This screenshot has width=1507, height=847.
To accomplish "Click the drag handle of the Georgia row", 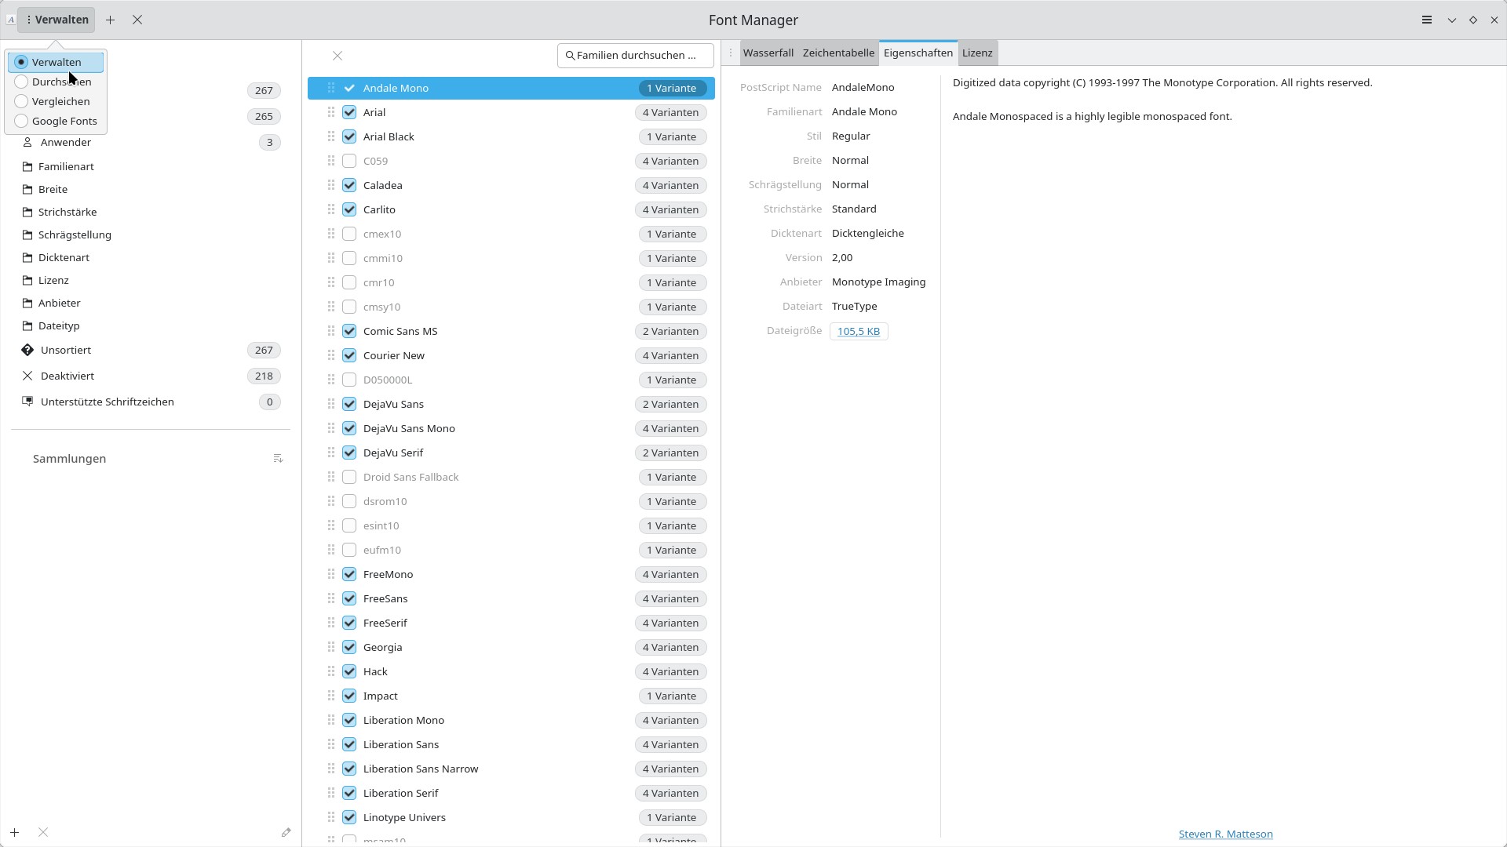I will click(x=331, y=648).
